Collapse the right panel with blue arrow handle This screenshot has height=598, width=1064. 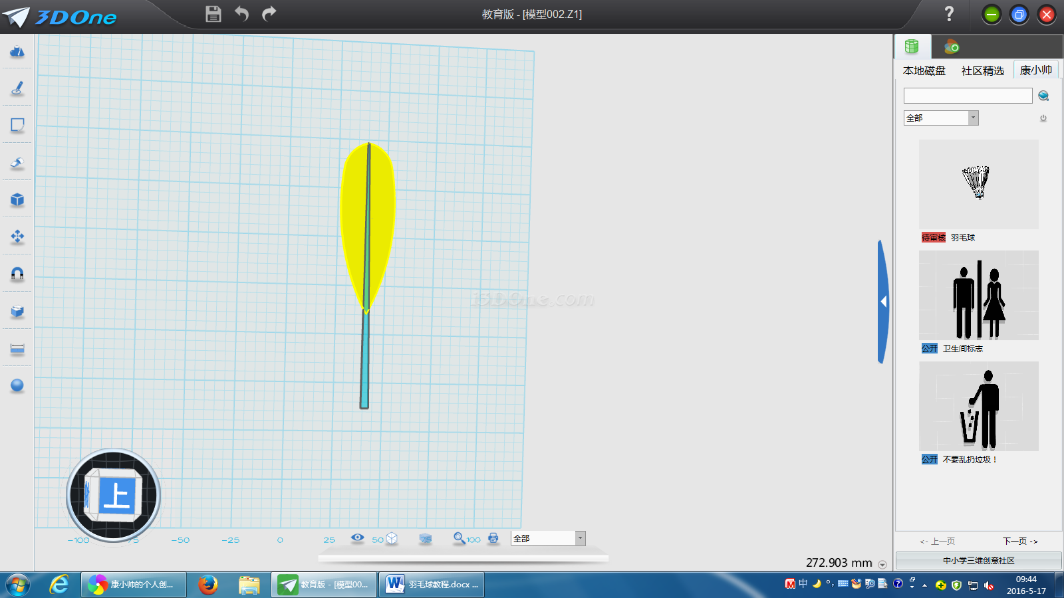pos(883,302)
